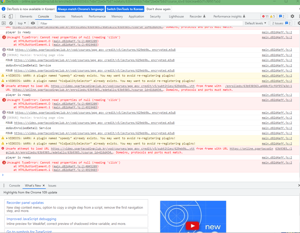Open main.d82d4aff.js:2:4919403 link in last error

[75, 170]
